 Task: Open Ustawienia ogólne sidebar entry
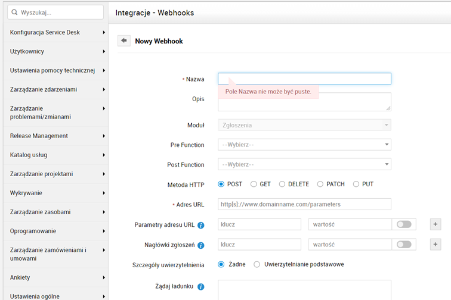[56, 293]
